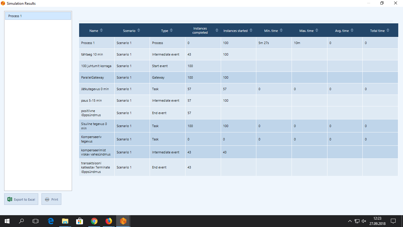403x227 pixels.
Task: Click the Instances completed header text
Action: pos(200,30)
